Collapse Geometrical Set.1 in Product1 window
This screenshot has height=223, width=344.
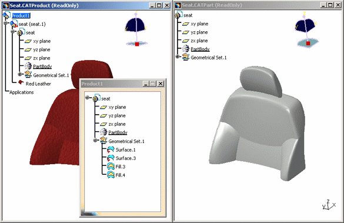point(95,140)
